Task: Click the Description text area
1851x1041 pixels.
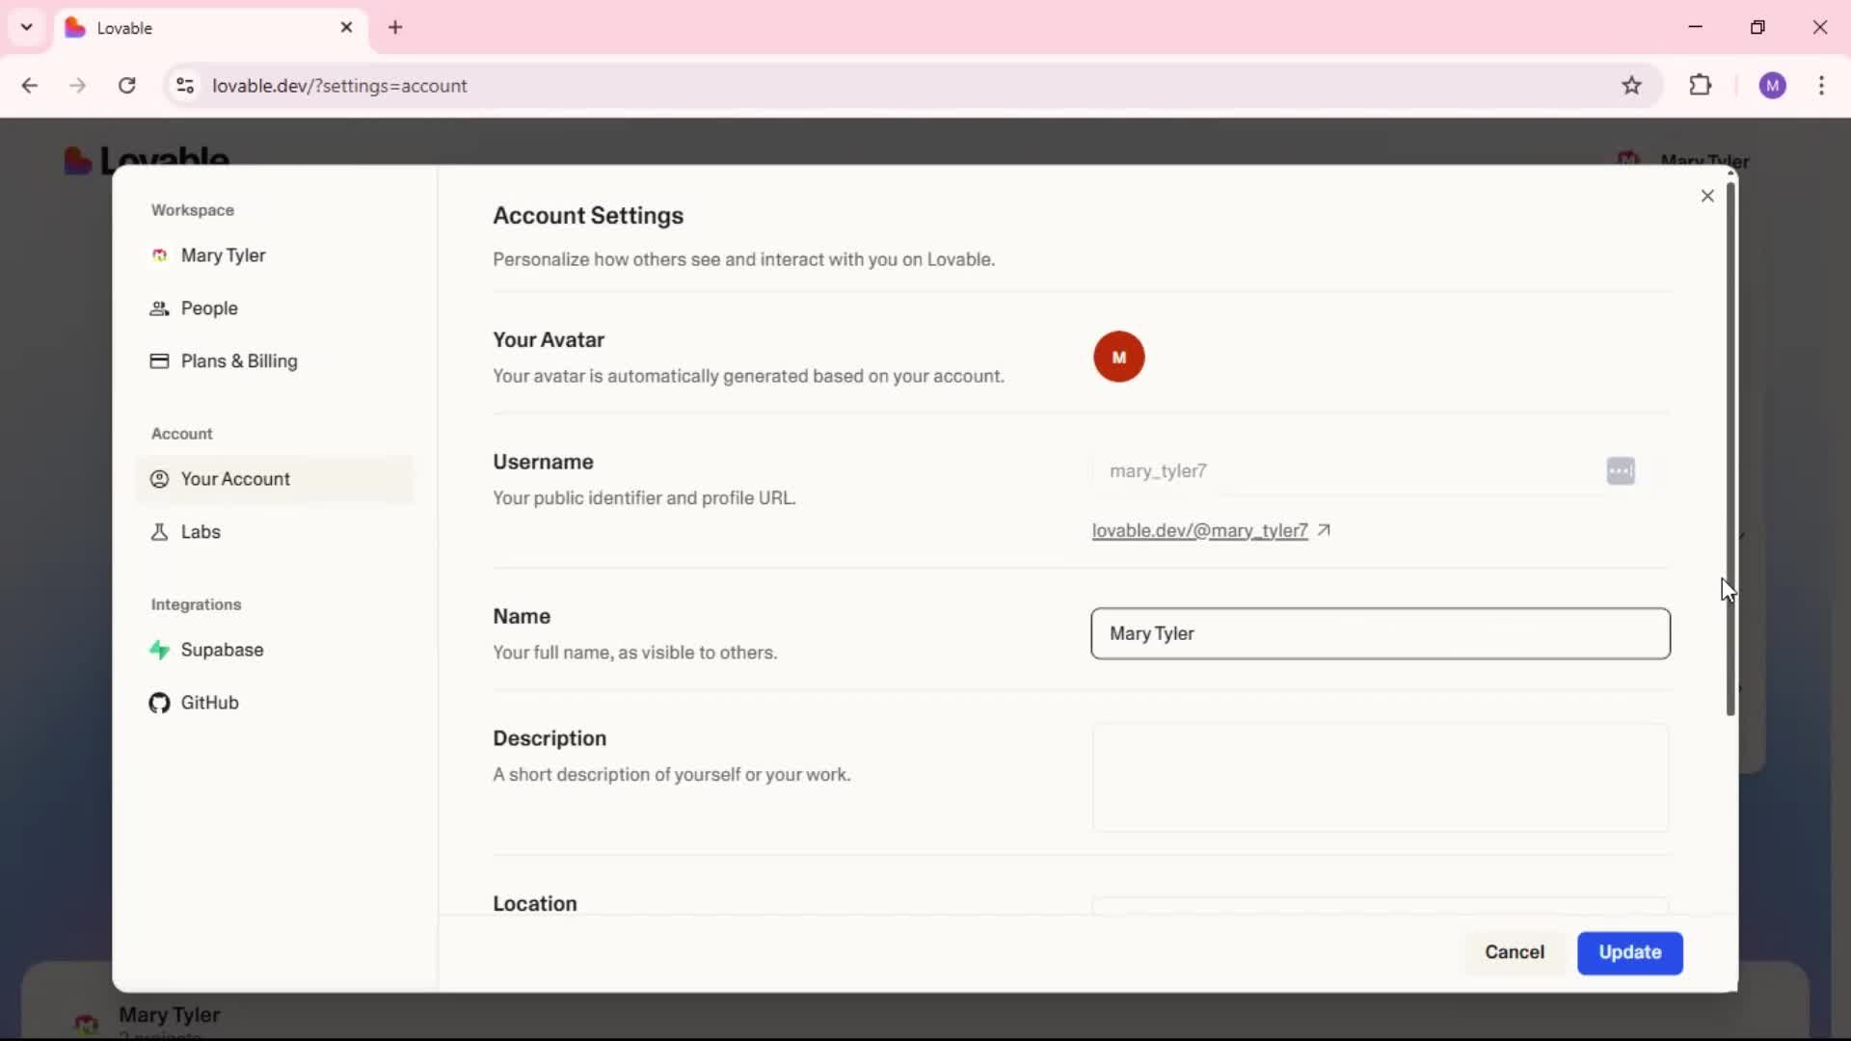Action: coord(1381,778)
